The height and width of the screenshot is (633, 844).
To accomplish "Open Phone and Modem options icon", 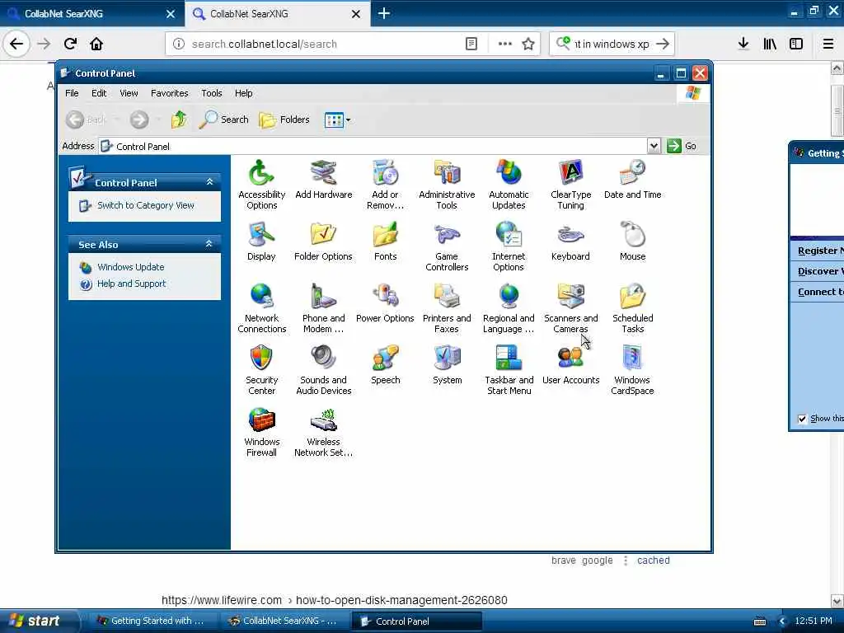I will (x=323, y=308).
